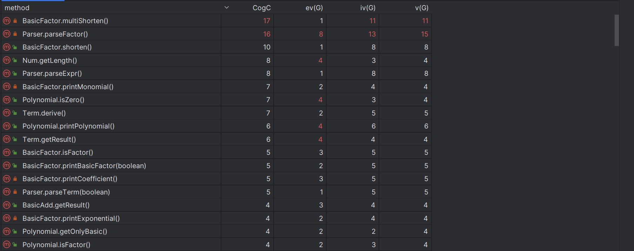Select the Polynomial.printPolynomial() row

pos(216,126)
